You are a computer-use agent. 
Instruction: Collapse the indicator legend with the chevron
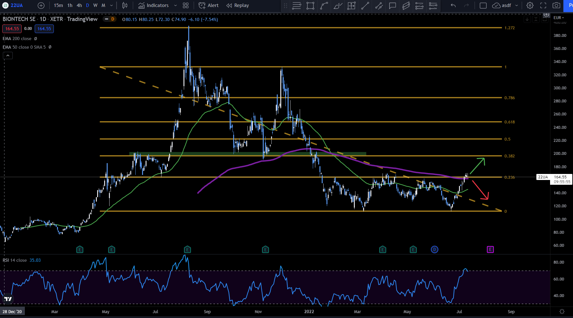coord(8,56)
